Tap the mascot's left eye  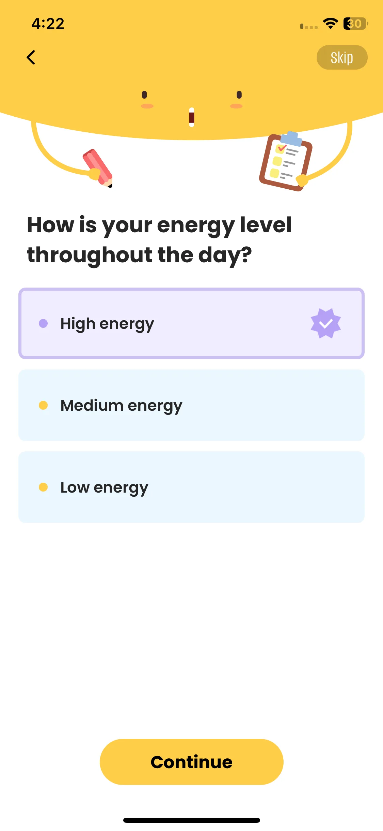144,95
